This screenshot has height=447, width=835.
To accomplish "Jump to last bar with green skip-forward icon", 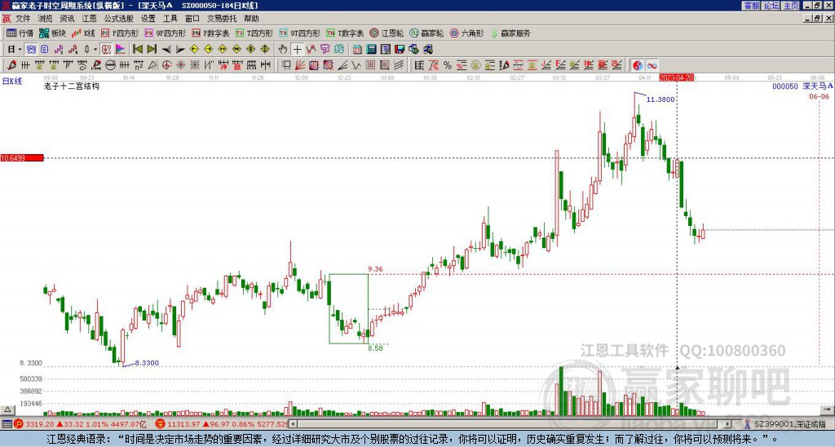I will pos(152,50).
